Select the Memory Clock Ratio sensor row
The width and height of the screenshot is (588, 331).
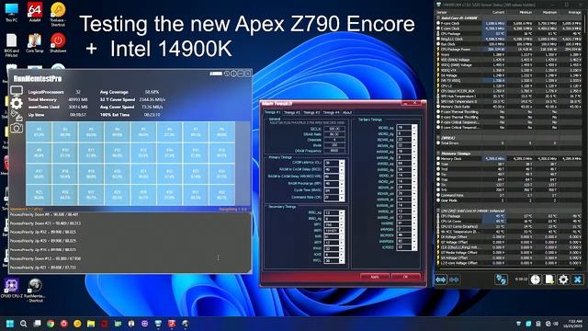tap(509, 107)
